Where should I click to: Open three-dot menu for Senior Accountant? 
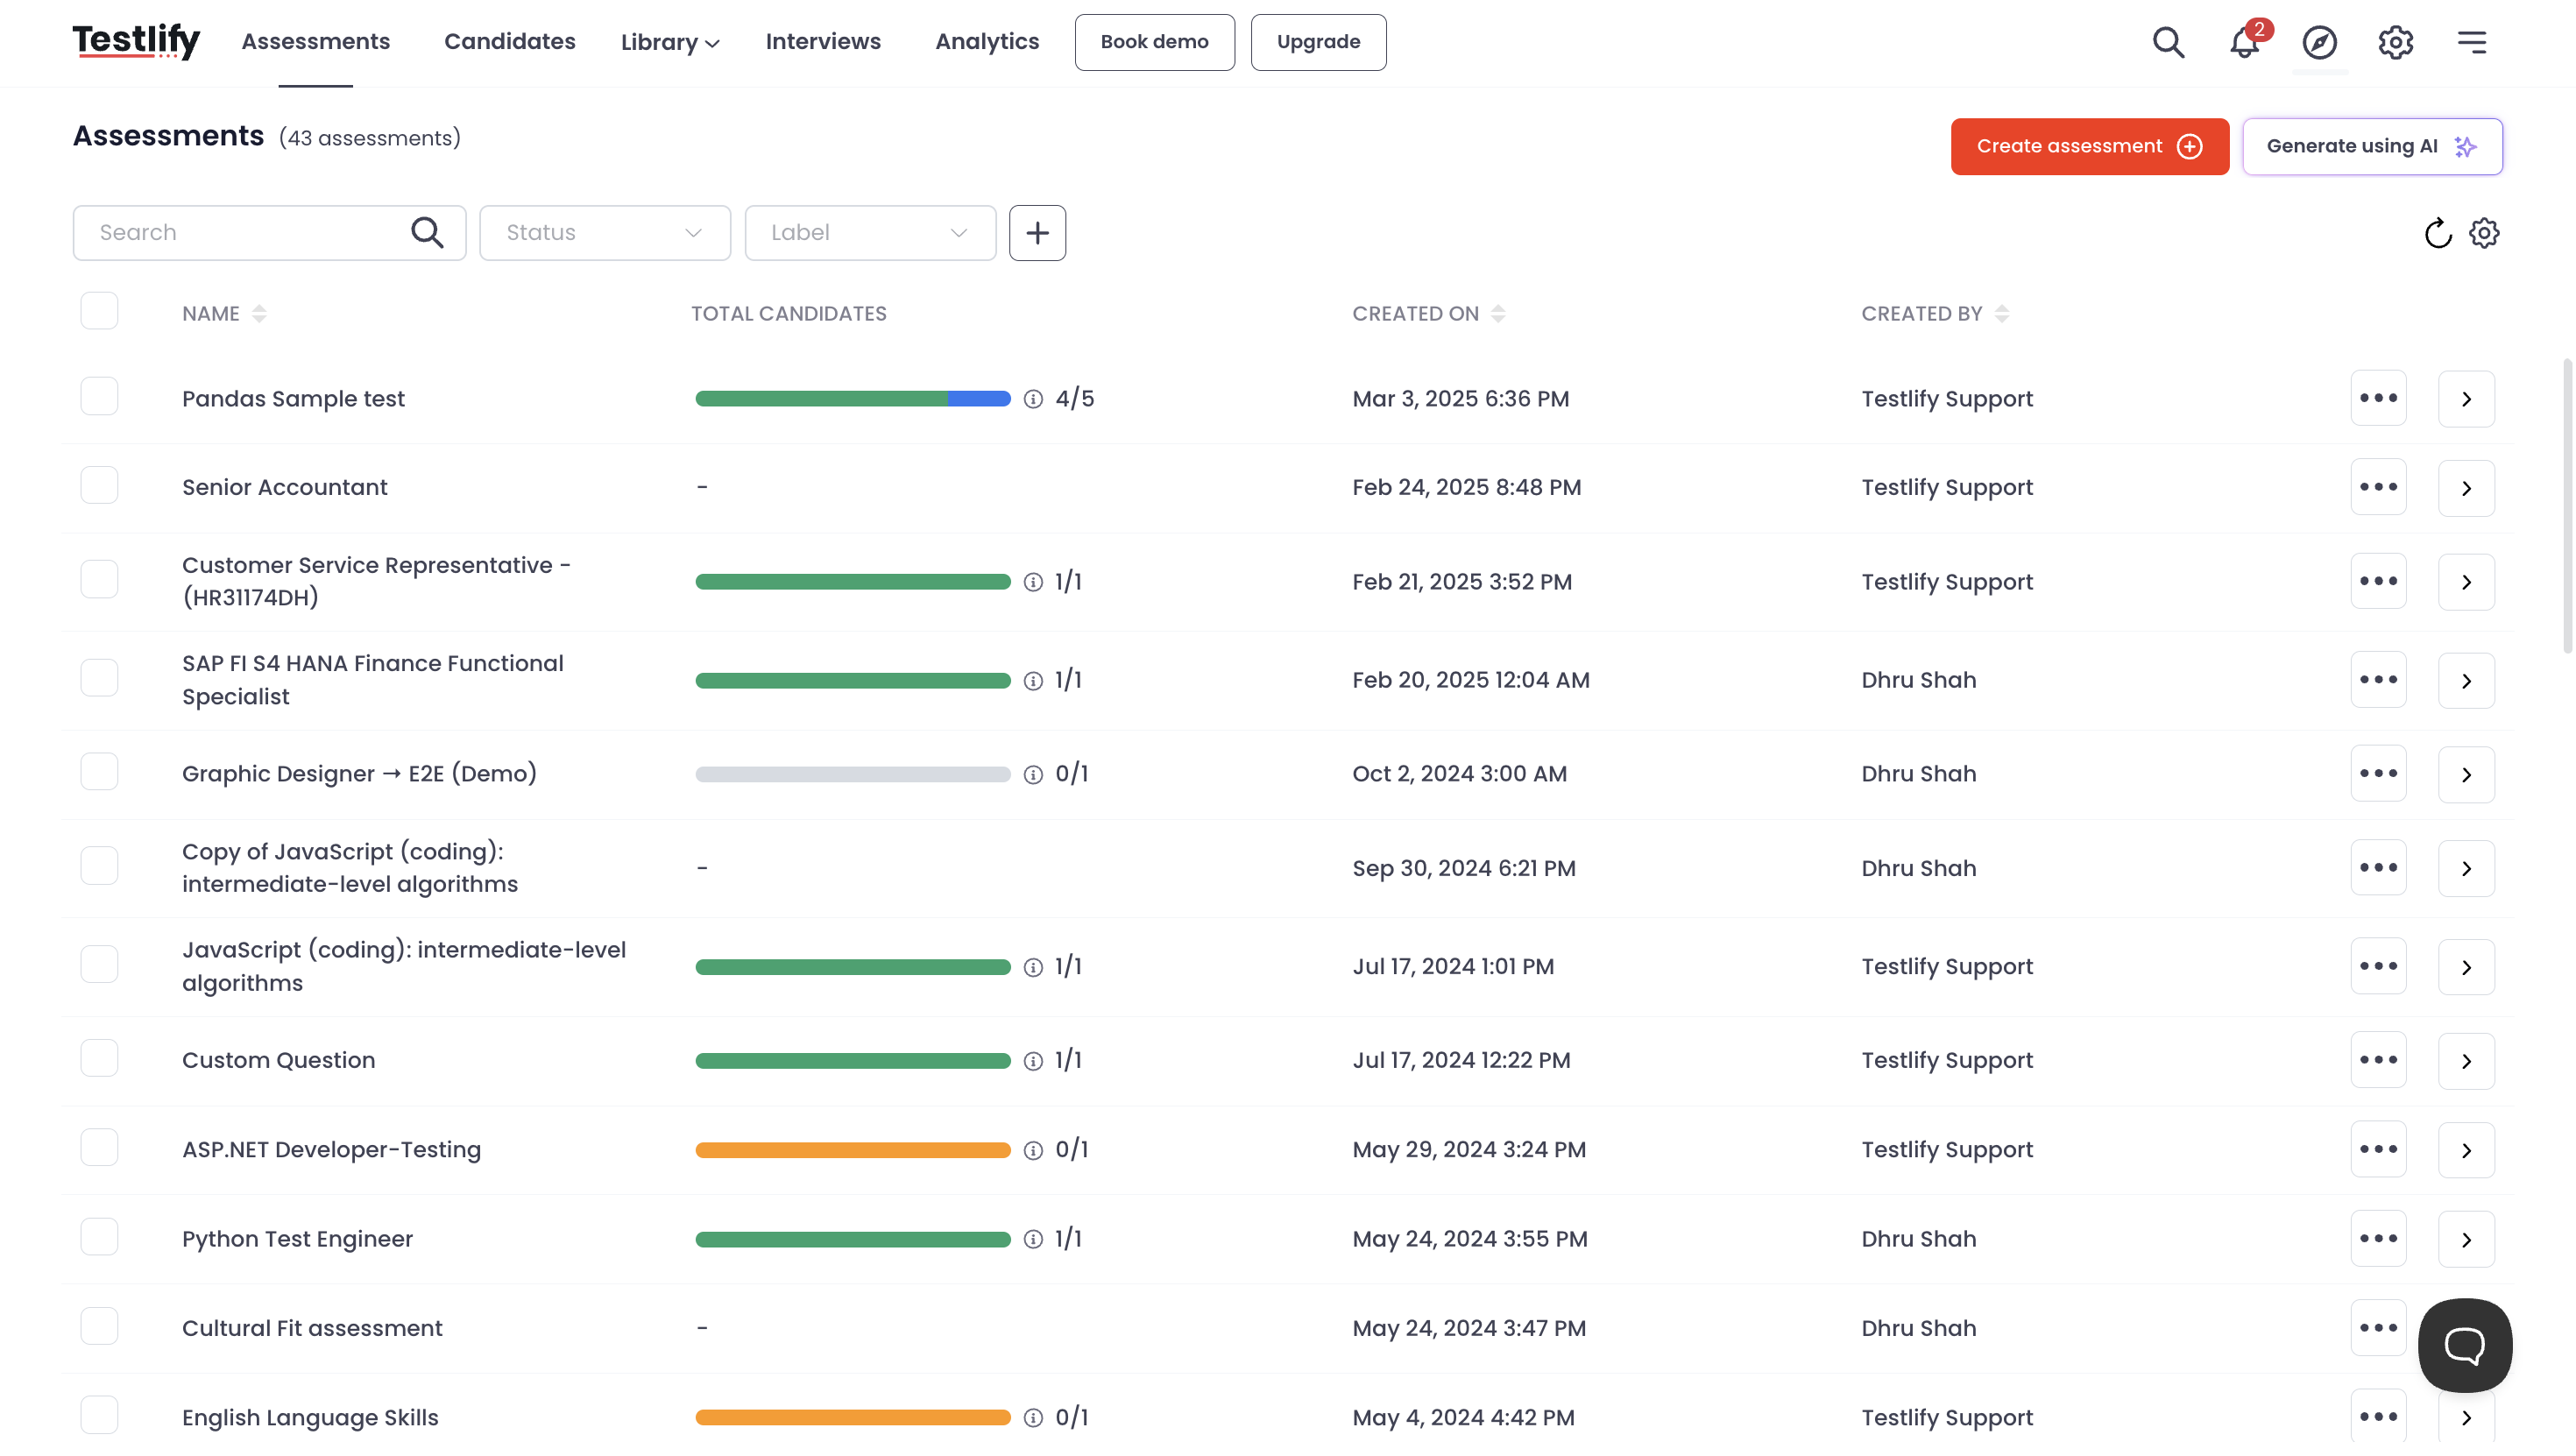2378,487
